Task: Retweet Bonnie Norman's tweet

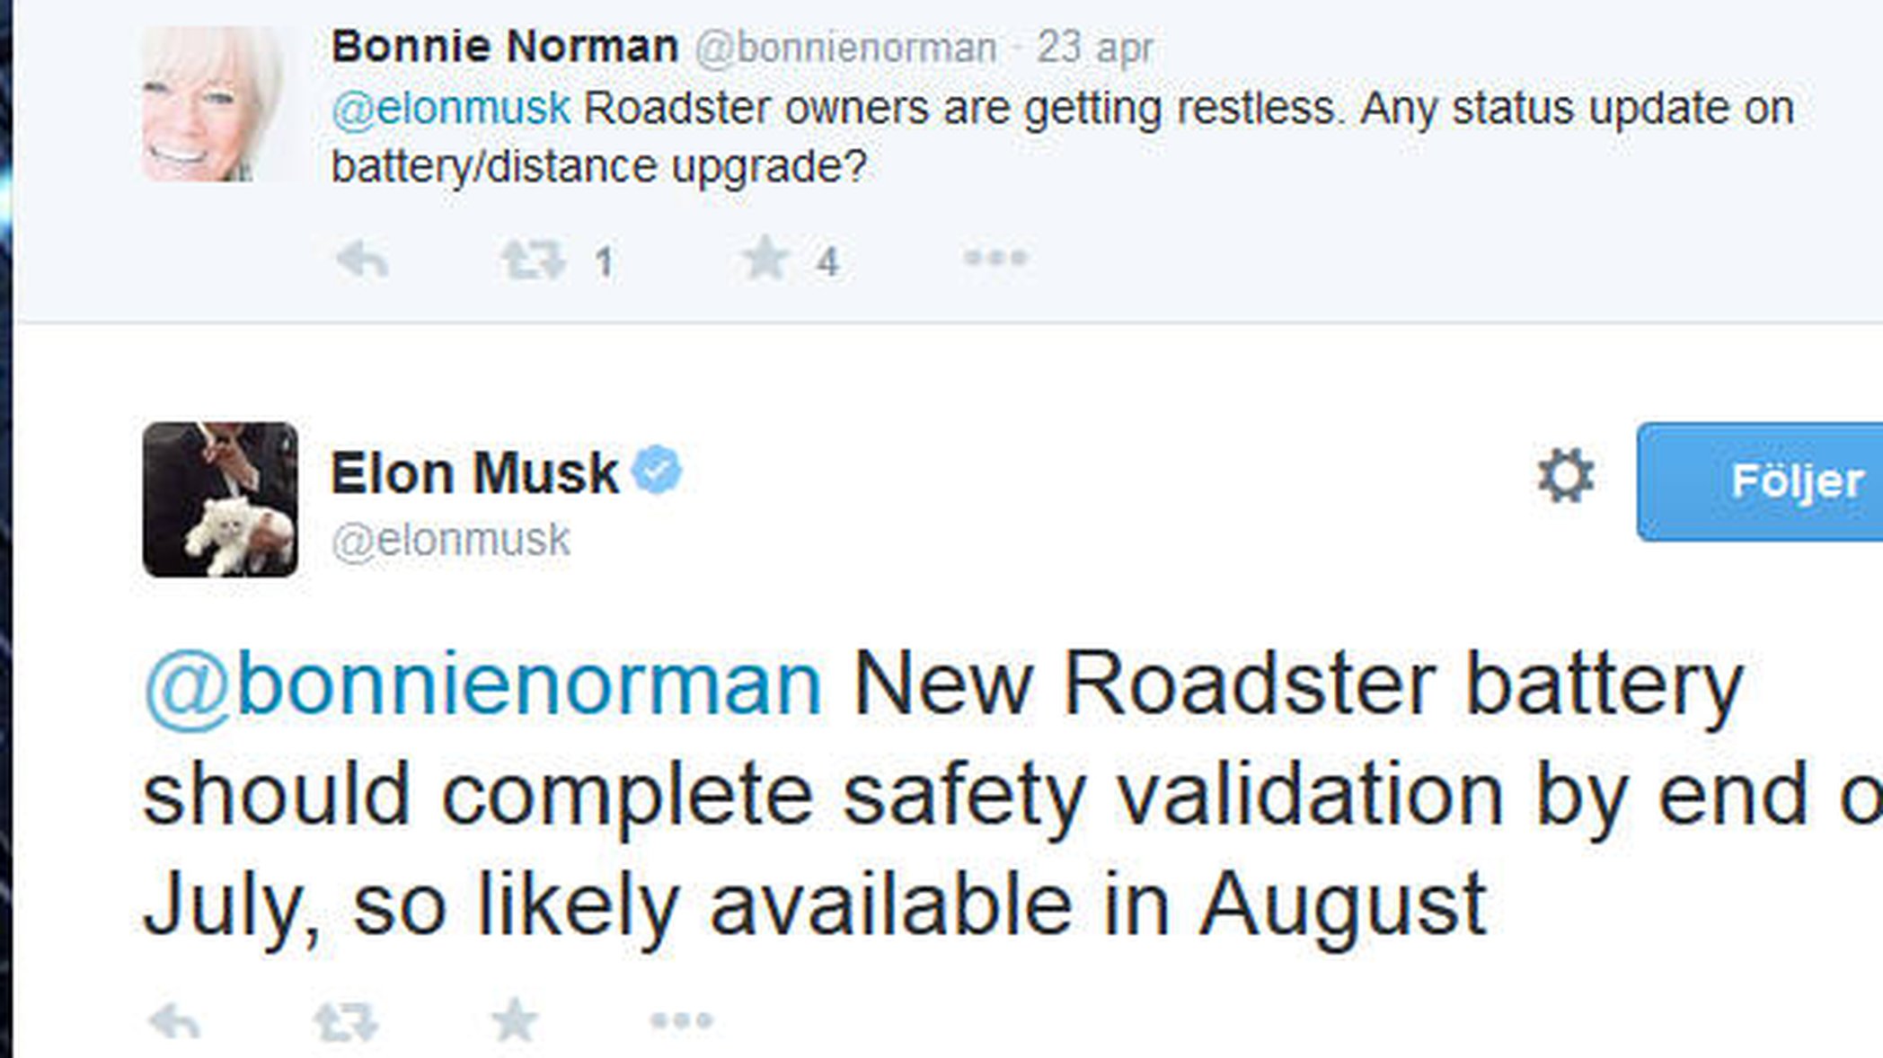Action: 532,260
